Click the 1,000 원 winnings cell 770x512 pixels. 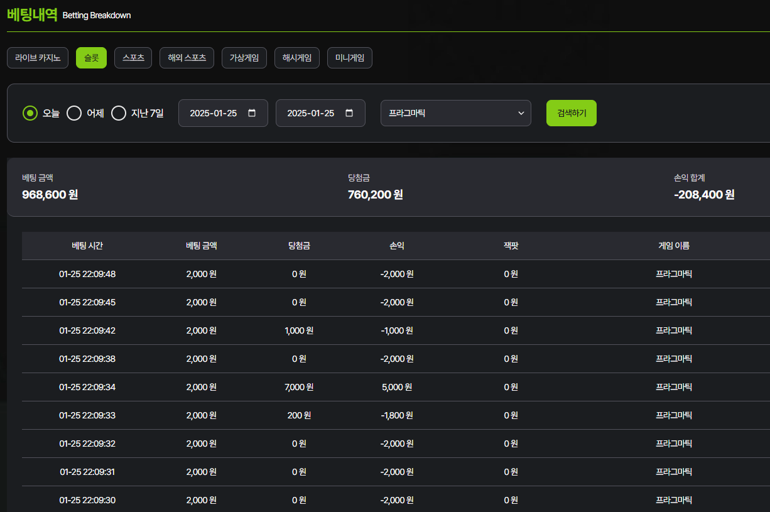[299, 330]
